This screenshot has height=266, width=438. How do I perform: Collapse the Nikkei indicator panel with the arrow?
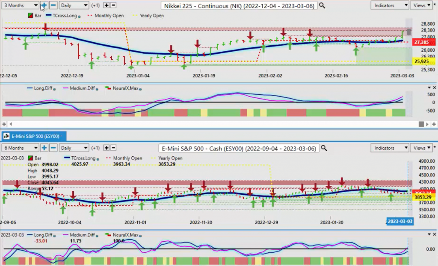coord(429,88)
